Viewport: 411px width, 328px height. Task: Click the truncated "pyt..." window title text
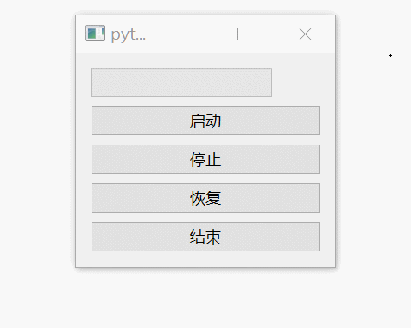(x=129, y=35)
